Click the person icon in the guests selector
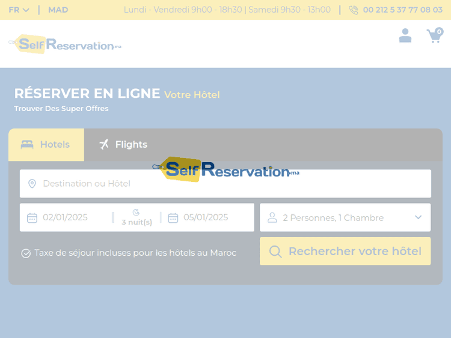The image size is (451, 338). 272,218
